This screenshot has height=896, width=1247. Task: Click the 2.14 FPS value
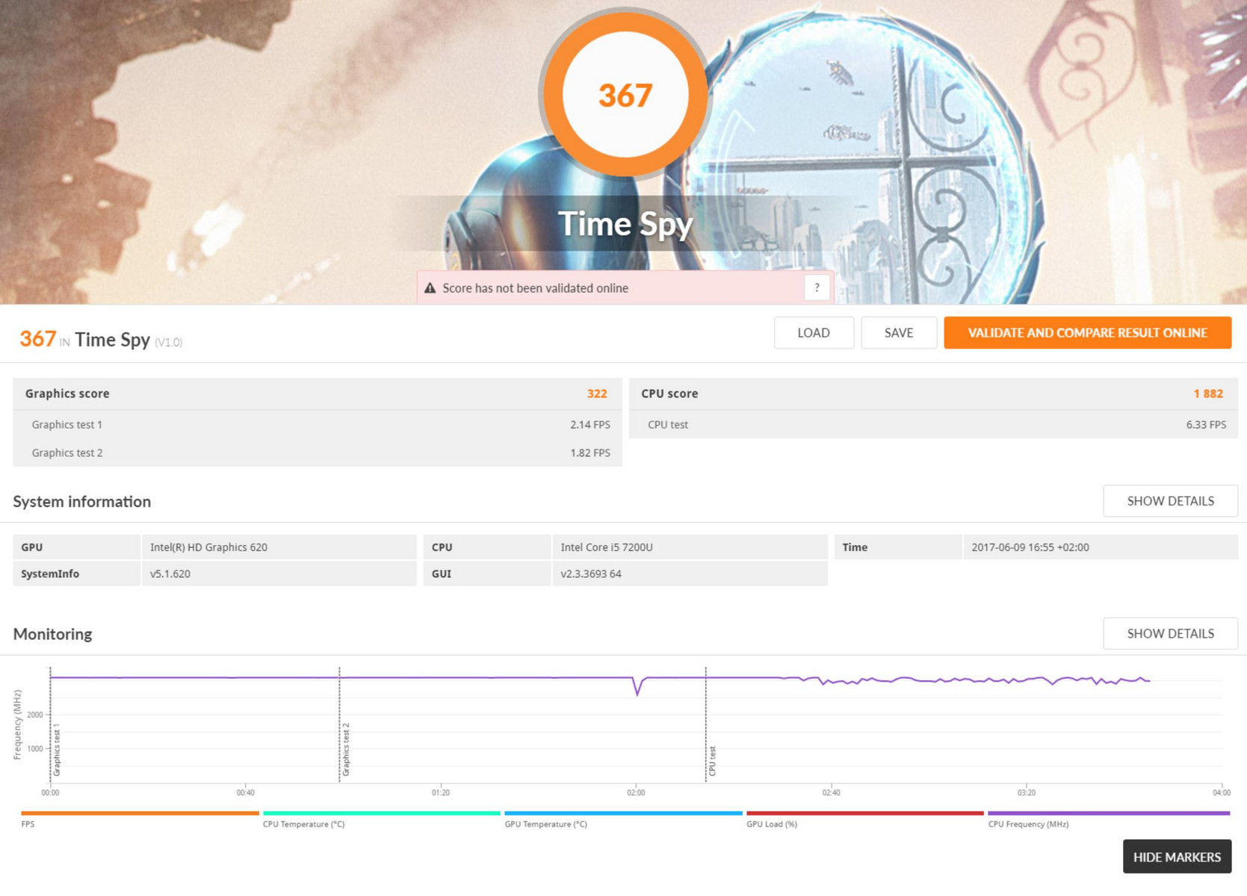[590, 425]
